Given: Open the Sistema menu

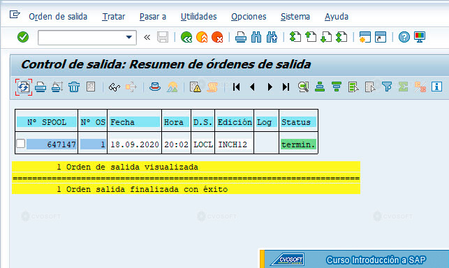Looking at the screenshot, I should 295,17.
